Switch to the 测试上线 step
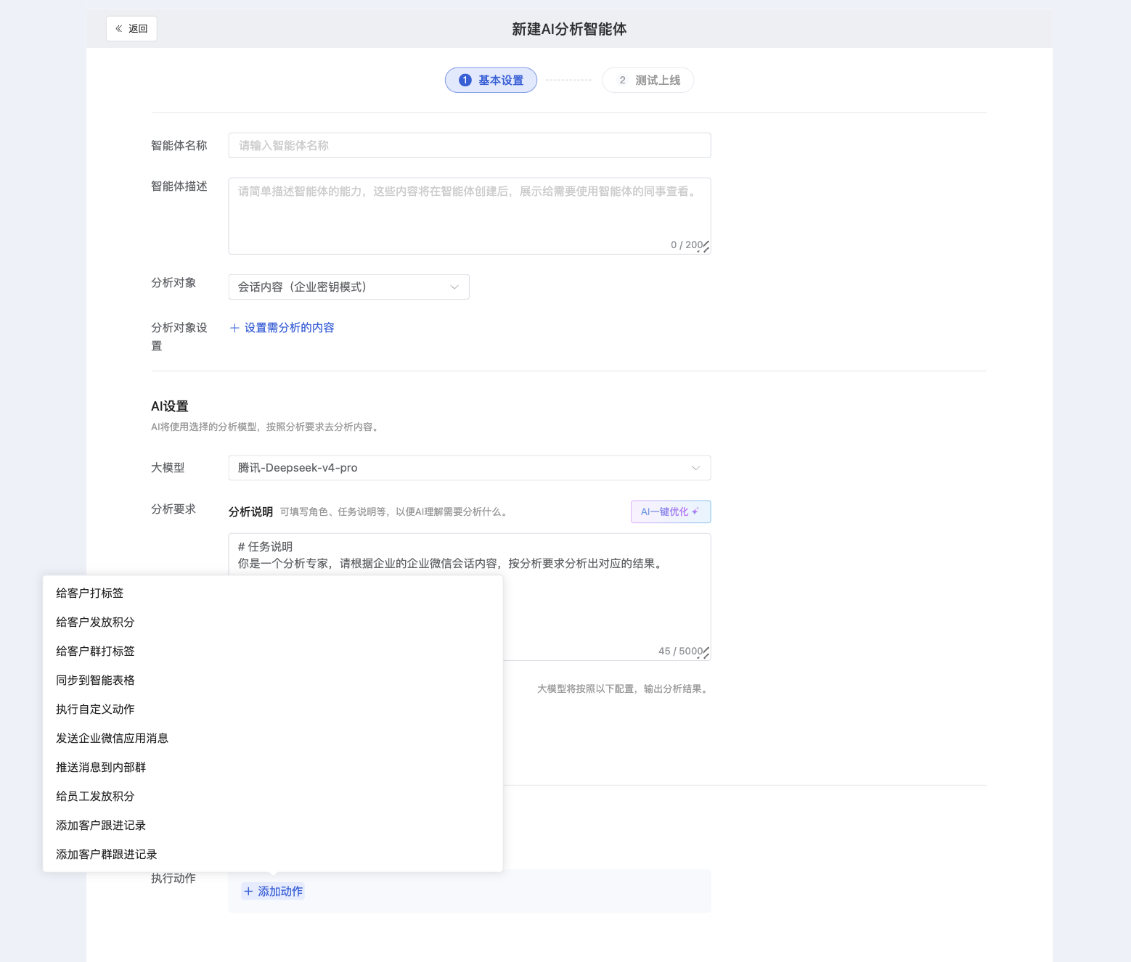Screen dimensions: 1131x962 point(648,80)
